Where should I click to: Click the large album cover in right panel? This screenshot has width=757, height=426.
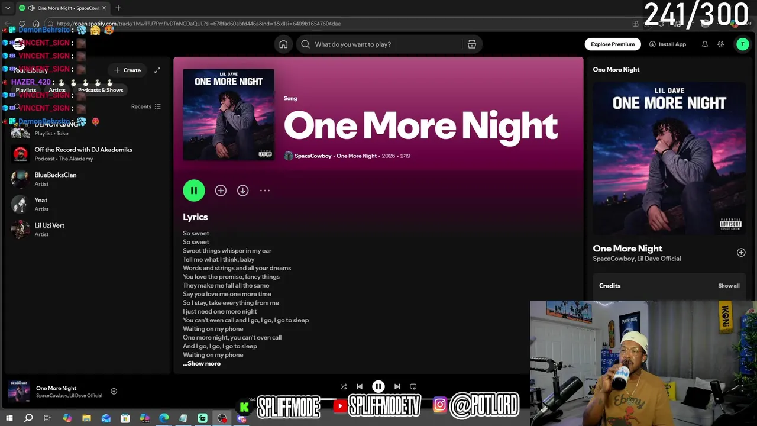(x=669, y=159)
